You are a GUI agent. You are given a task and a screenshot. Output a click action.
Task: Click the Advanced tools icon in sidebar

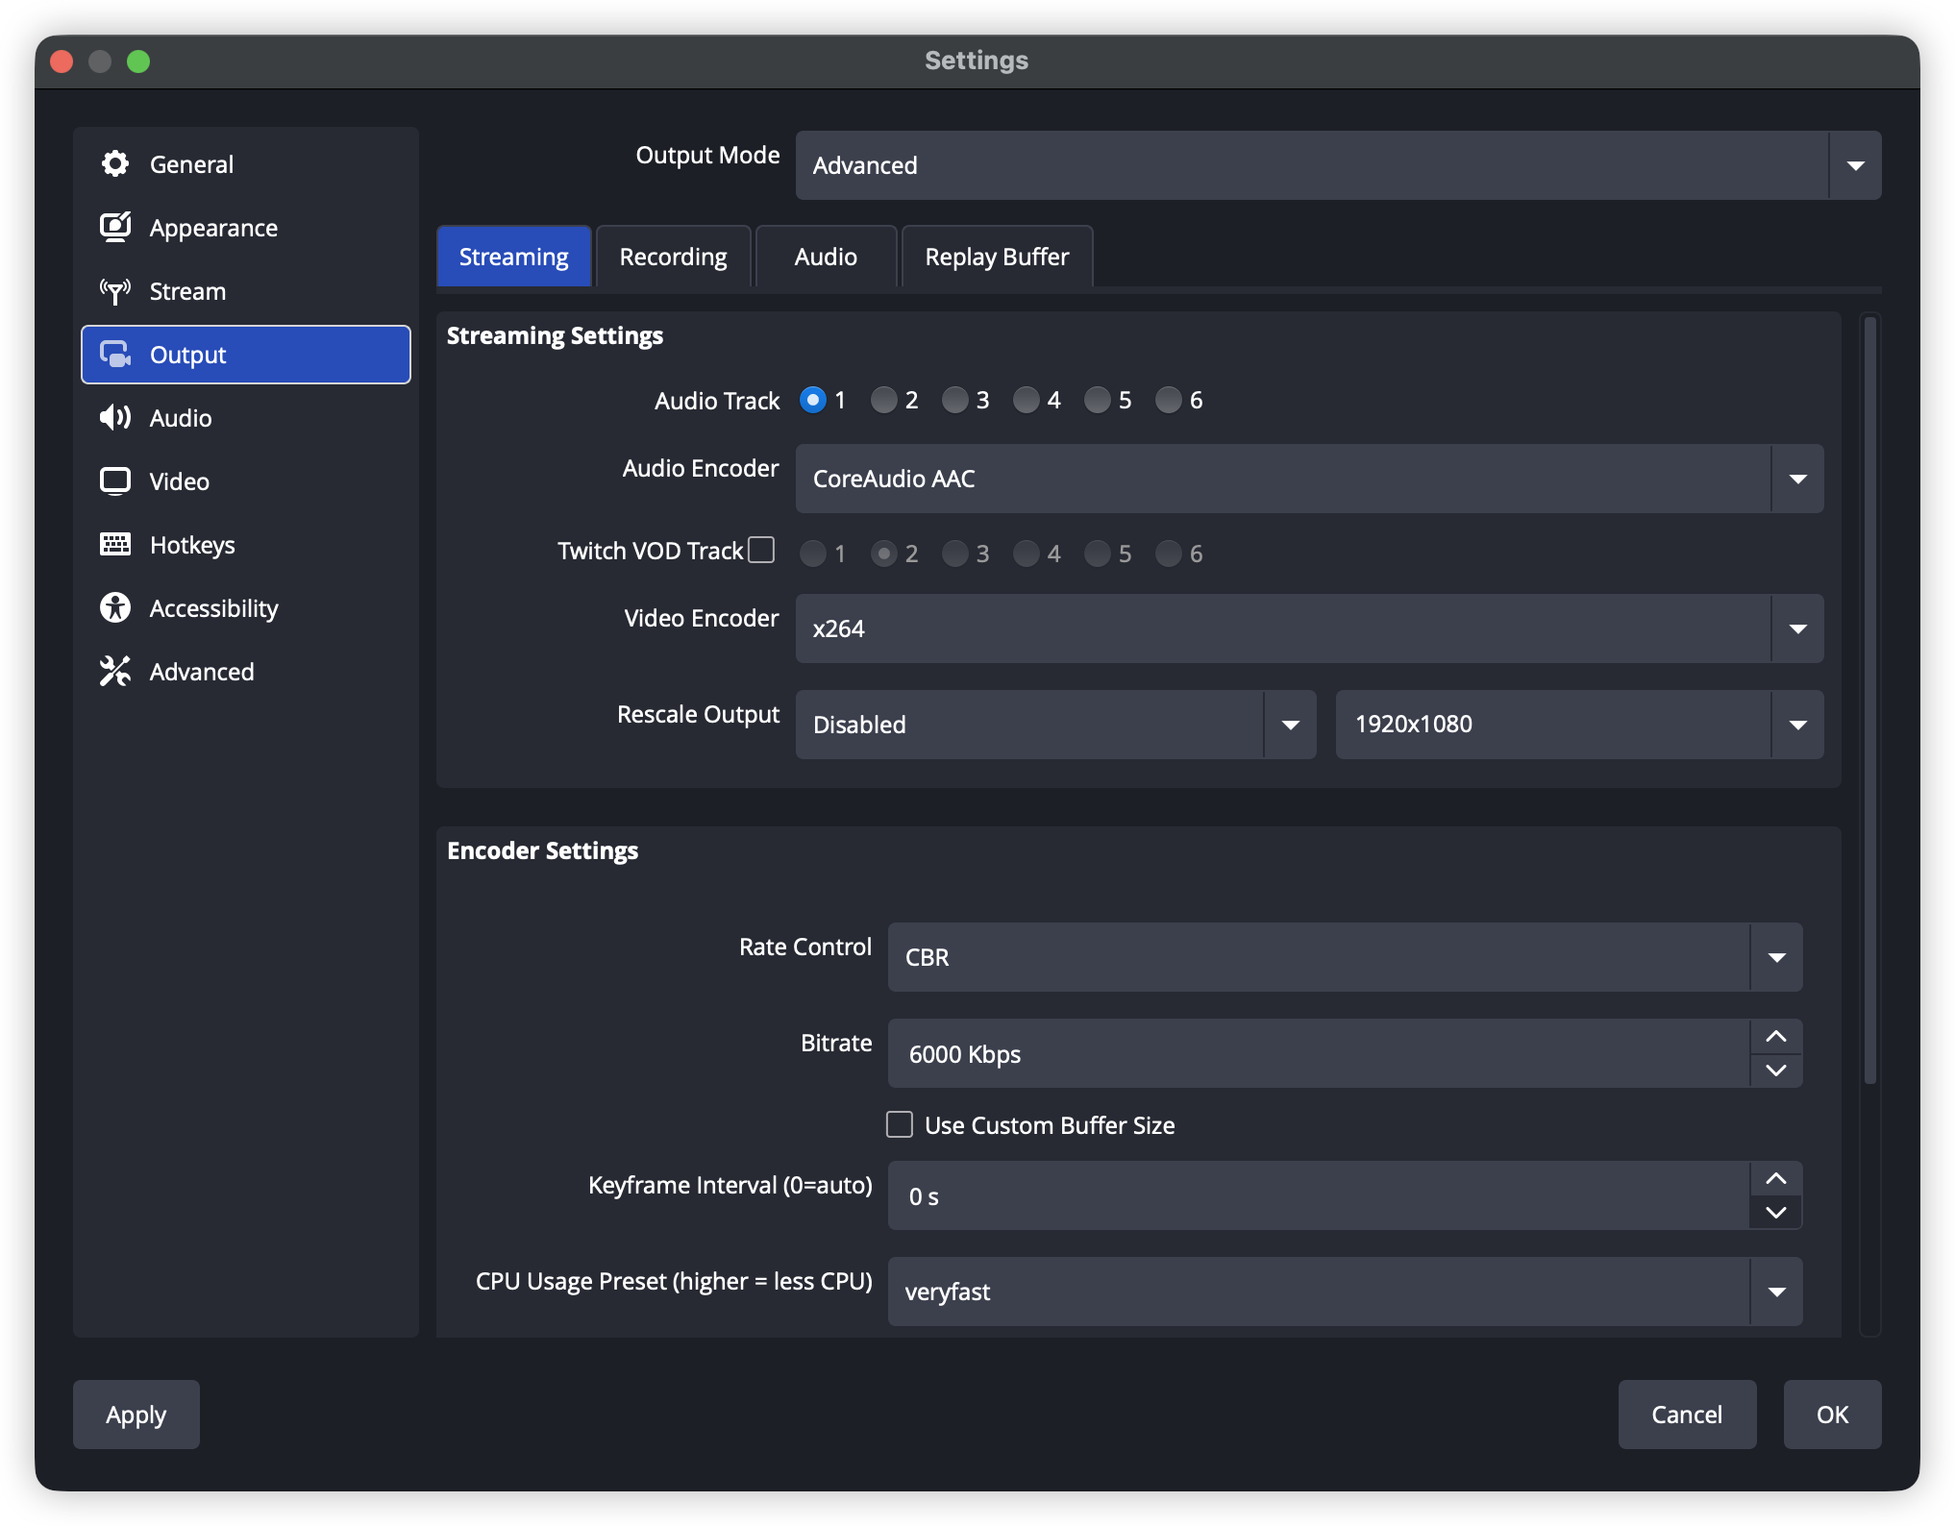click(x=115, y=672)
